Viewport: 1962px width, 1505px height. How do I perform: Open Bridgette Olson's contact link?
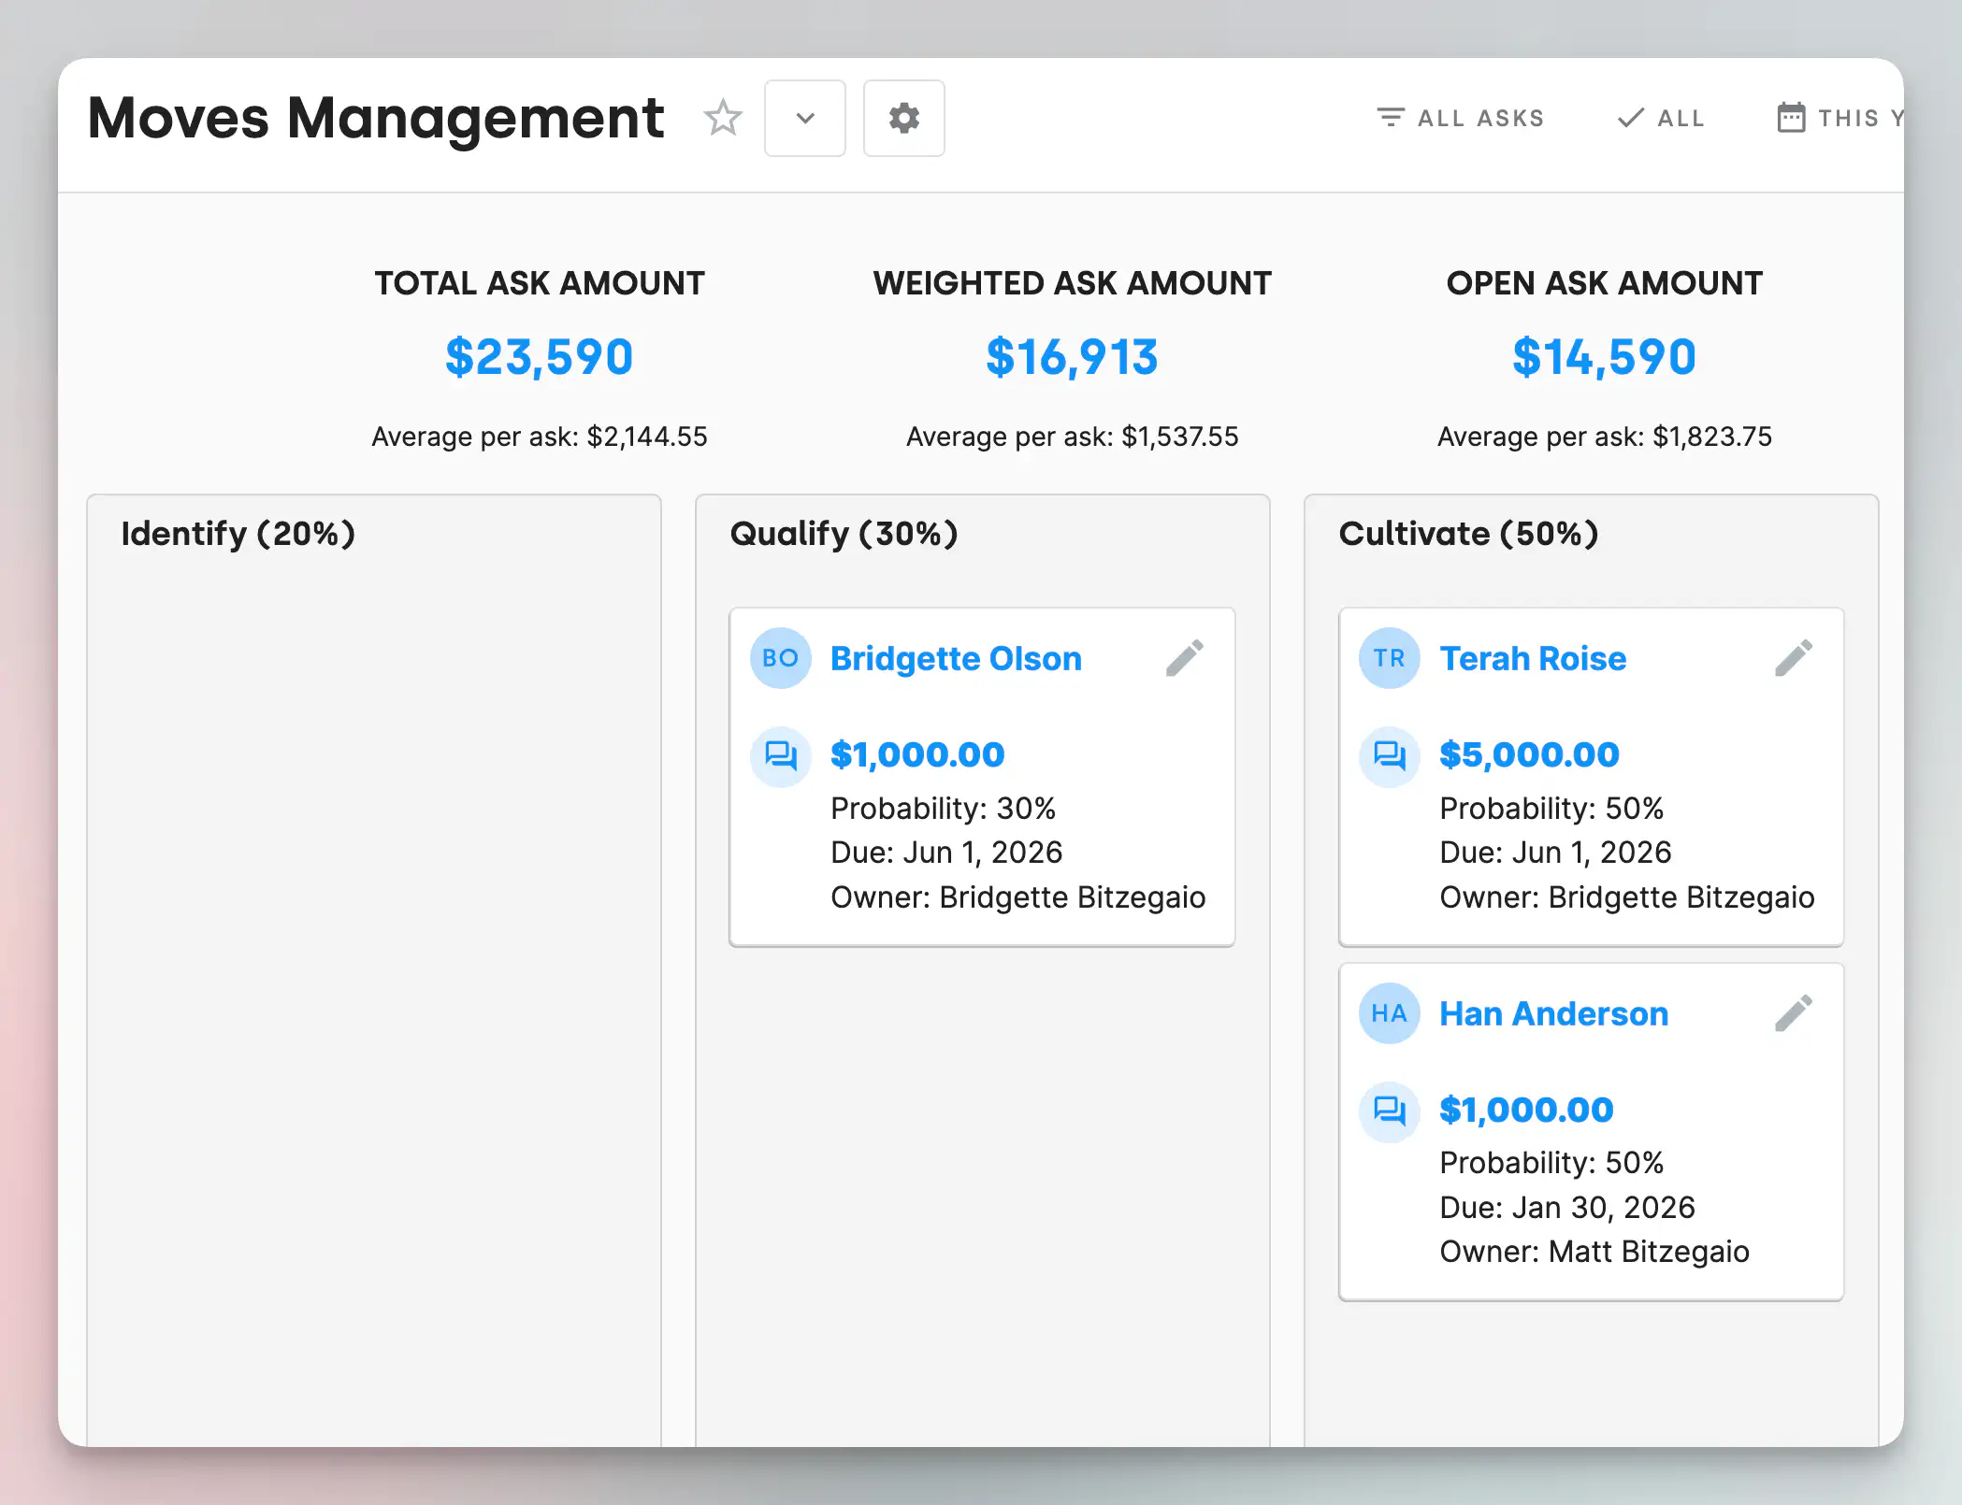point(956,659)
